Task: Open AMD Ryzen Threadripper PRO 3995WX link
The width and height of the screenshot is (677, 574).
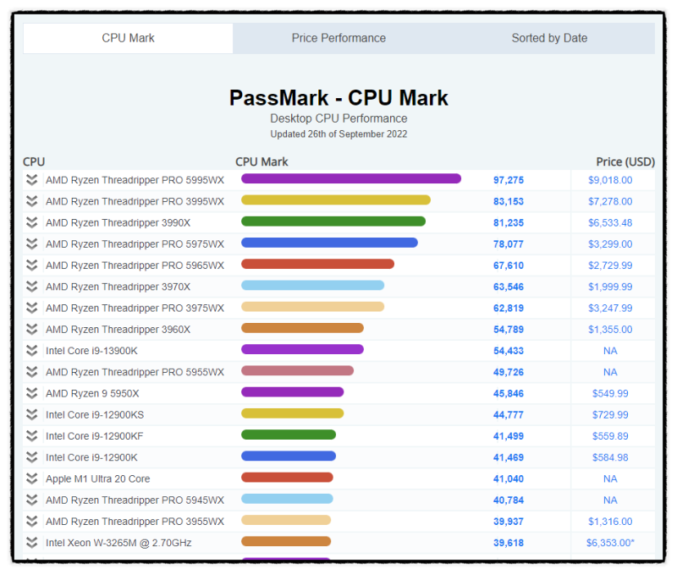Action: click(135, 201)
